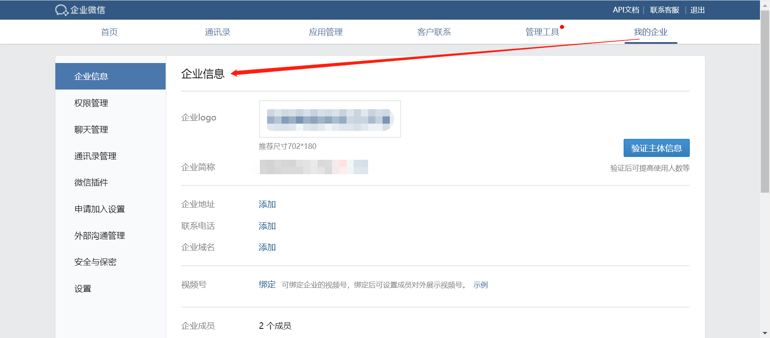This screenshot has width=770, height=338.
Task: Click the 验证主体信息 button
Action: pyautogui.click(x=656, y=148)
